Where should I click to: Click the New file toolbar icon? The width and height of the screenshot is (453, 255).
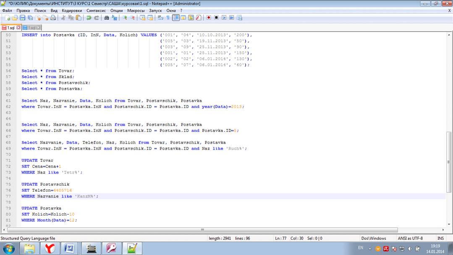point(8,18)
